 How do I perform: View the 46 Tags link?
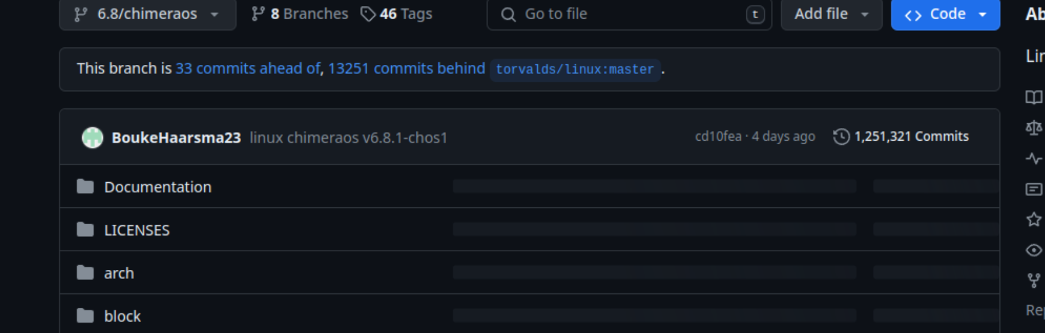396,14
